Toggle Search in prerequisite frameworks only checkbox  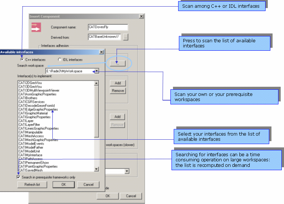(x=18, y=177)
